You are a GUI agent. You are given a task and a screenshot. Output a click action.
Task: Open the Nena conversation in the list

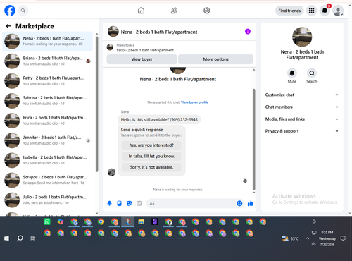click(x=47, y=41)
